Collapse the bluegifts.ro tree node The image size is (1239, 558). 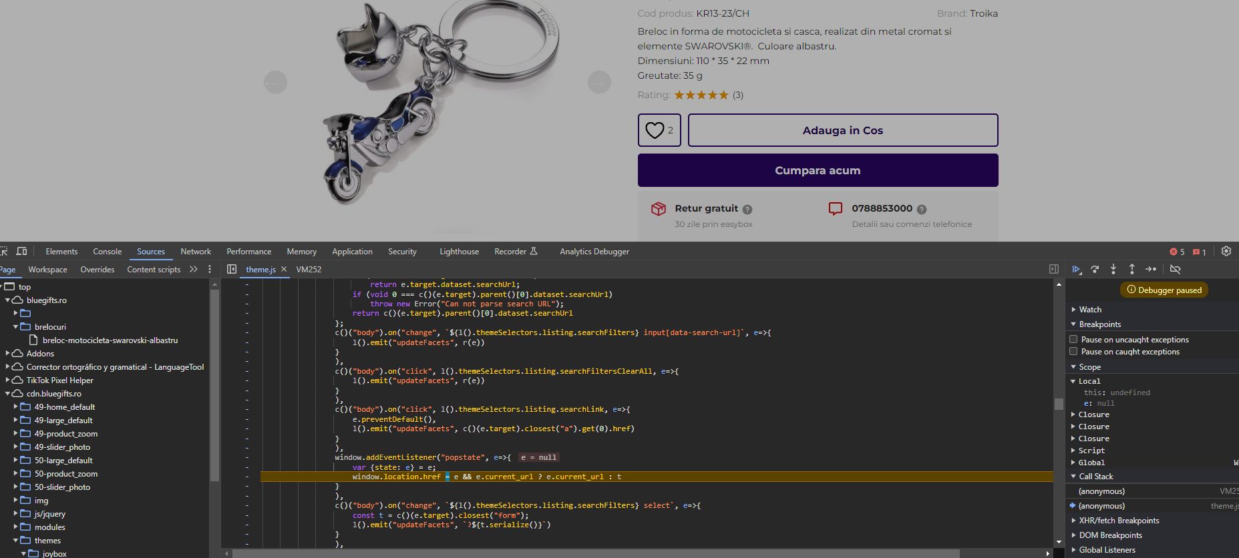(8, 300)
